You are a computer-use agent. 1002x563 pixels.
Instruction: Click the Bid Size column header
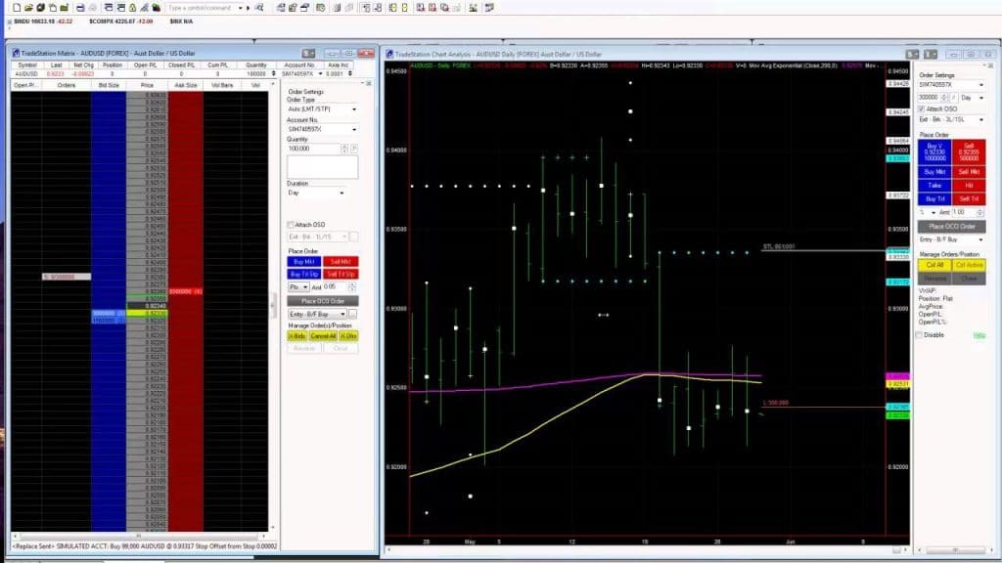tap(109, 85)
